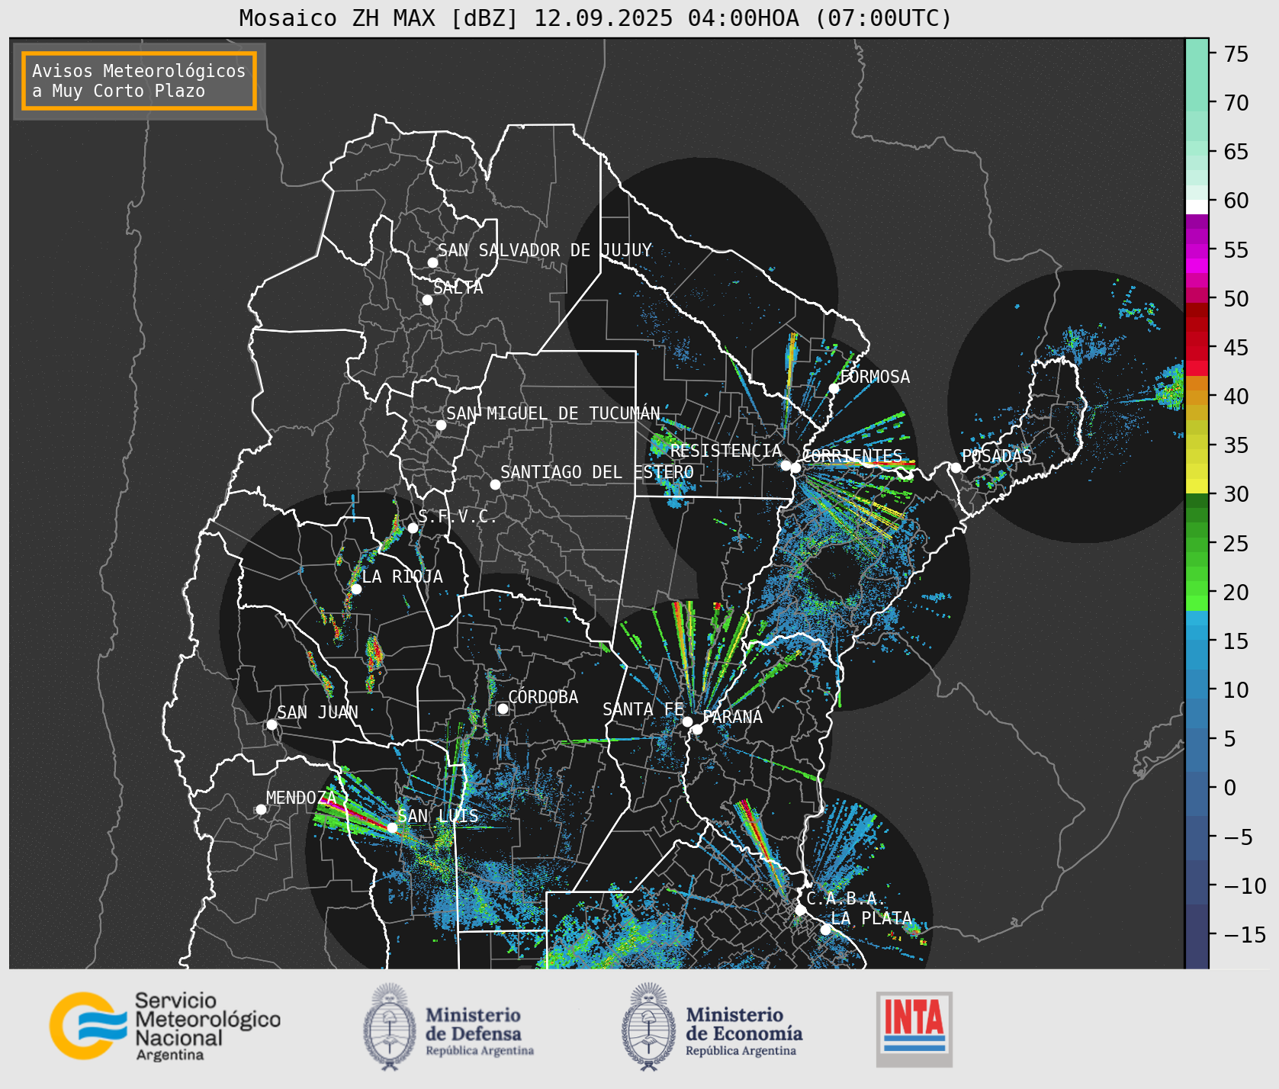Click the INTA logo

pyautogui.click(x=914, y=1029)
